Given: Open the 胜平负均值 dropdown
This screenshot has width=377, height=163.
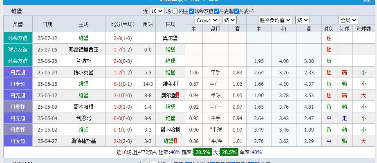Looking at the screenshot, I should tap(275, 20).
